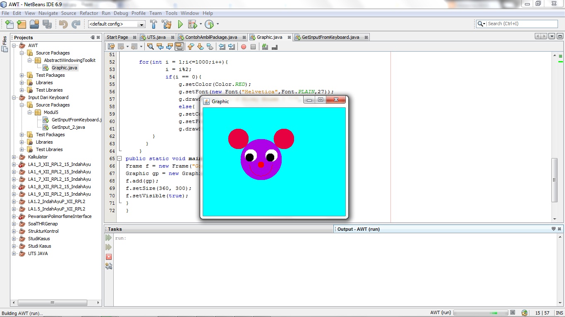This screenshot has height=317, width=565.
Task: Start macro recording with the red circle icon
Action: pyautogui.click(x=244, y=46)
